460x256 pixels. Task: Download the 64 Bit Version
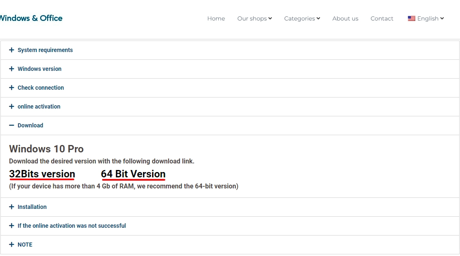click(x=133, y=174)
